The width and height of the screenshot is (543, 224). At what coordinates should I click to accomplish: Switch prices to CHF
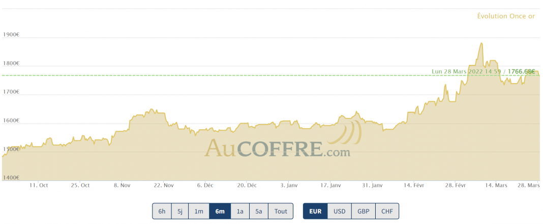click(387, 211)
